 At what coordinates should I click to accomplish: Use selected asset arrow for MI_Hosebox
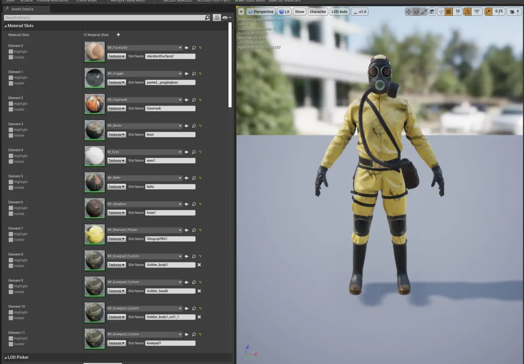[186, 204]
